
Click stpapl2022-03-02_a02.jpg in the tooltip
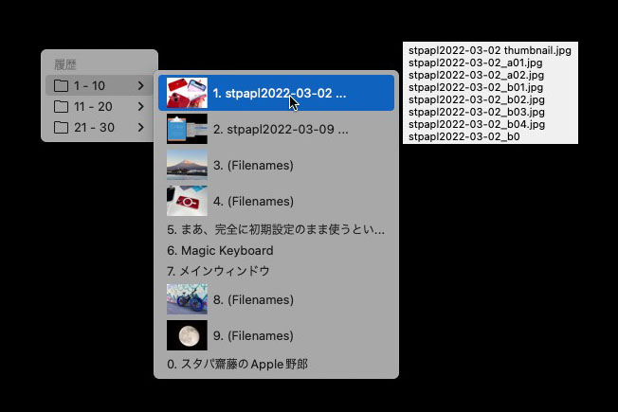click(x=476, y=75)
